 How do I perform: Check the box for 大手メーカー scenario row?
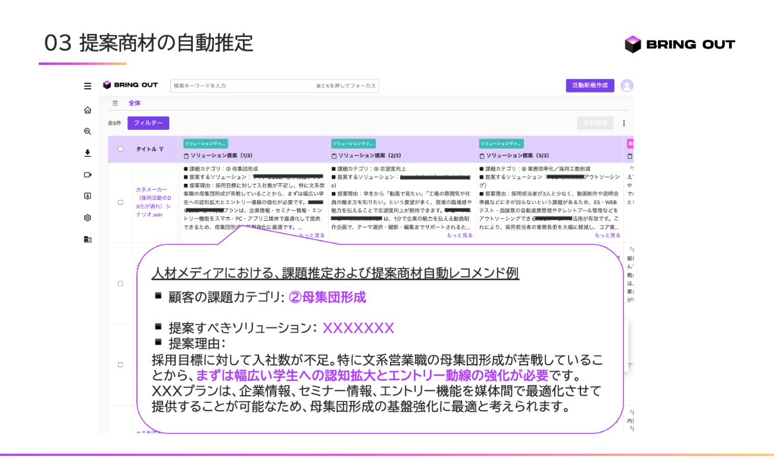click(x=120, y=202)
